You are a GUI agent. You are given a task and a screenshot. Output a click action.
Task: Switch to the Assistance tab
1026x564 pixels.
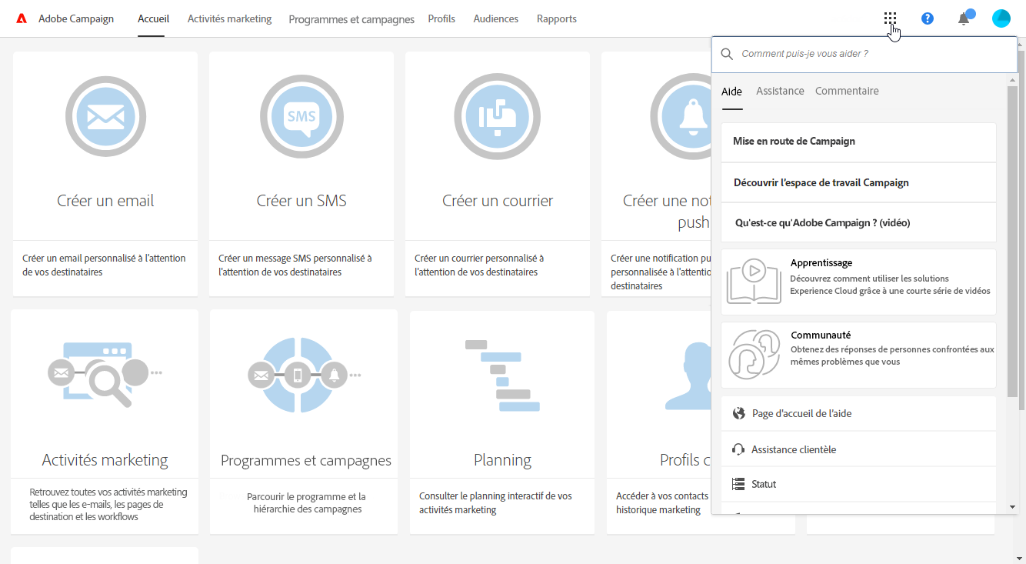click(780, 91)
